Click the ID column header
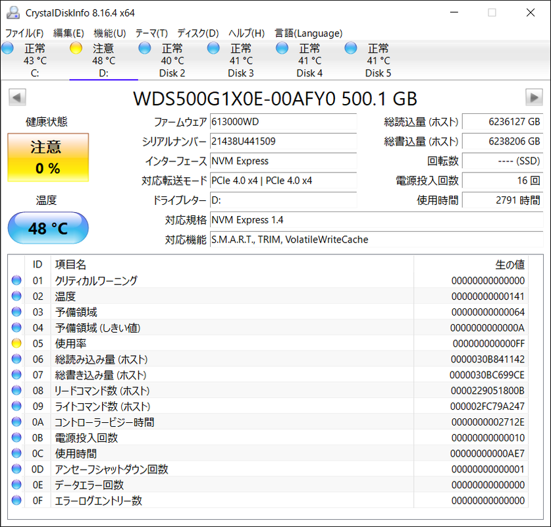 [38, 264]
